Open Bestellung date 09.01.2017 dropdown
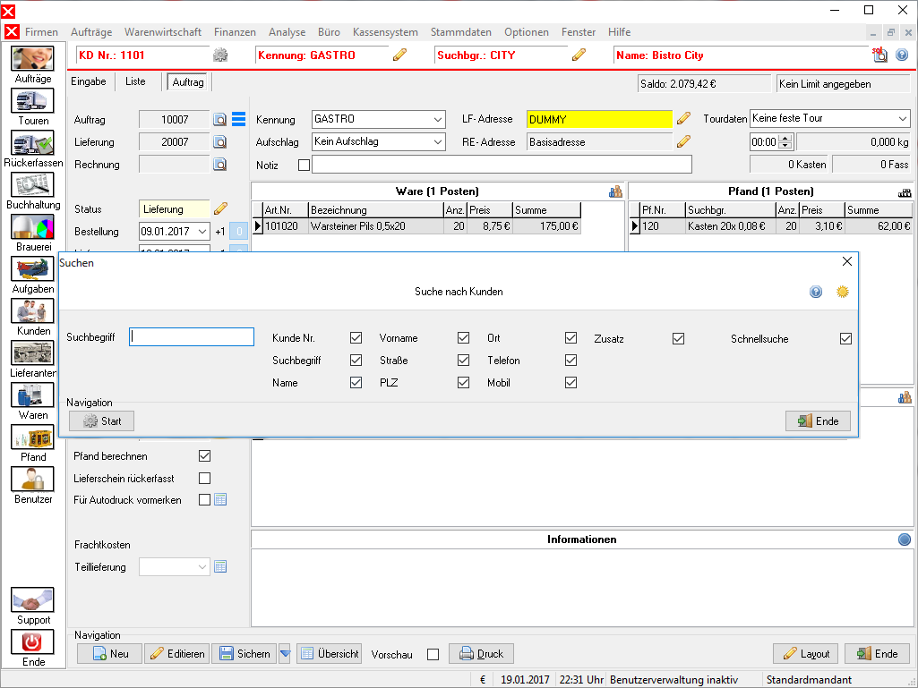This screenshot has height=688, width=918. (202, 232)
